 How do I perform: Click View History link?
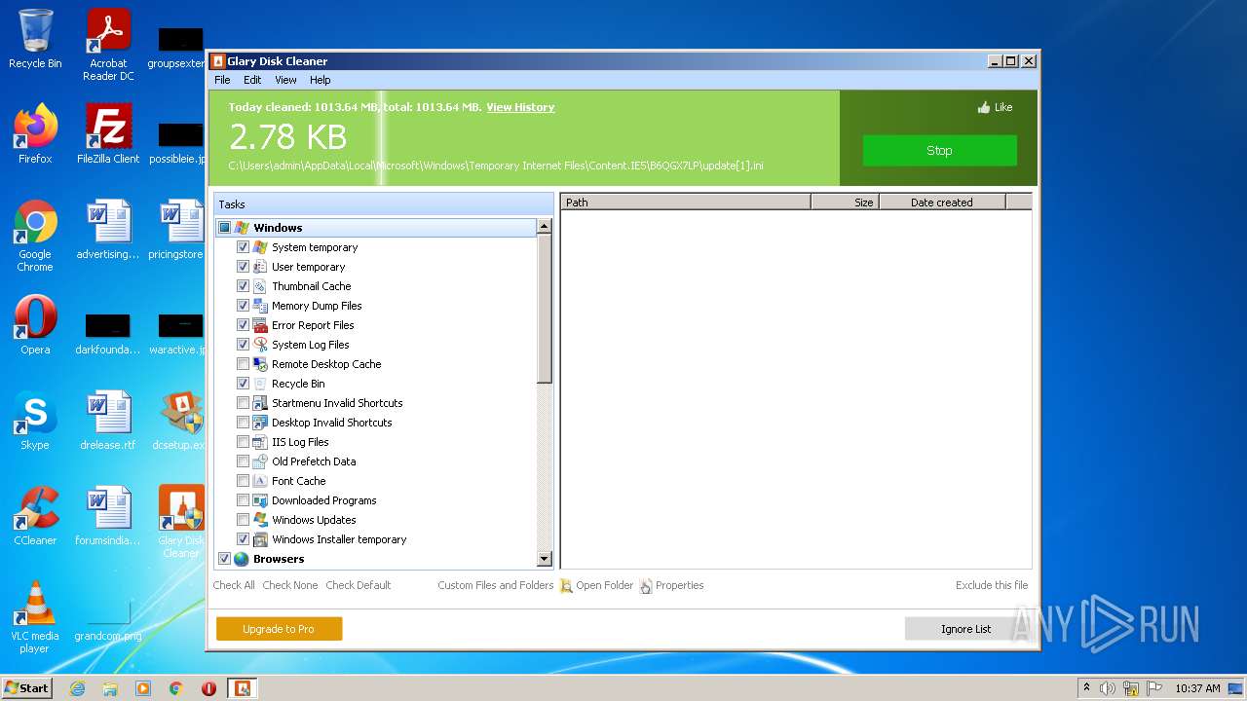point(520,107)
